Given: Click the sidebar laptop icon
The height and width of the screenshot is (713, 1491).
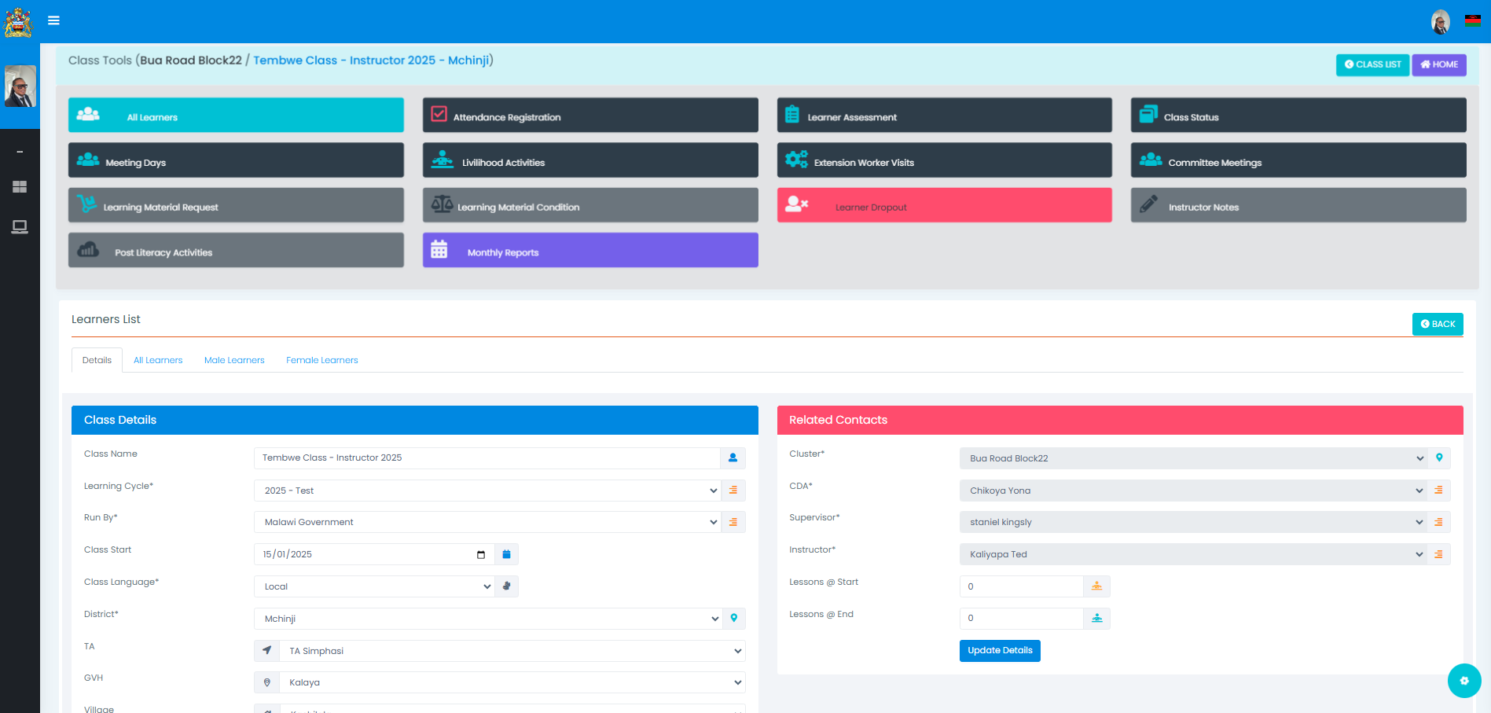Looking at the screenshot, I should (20, 227).
